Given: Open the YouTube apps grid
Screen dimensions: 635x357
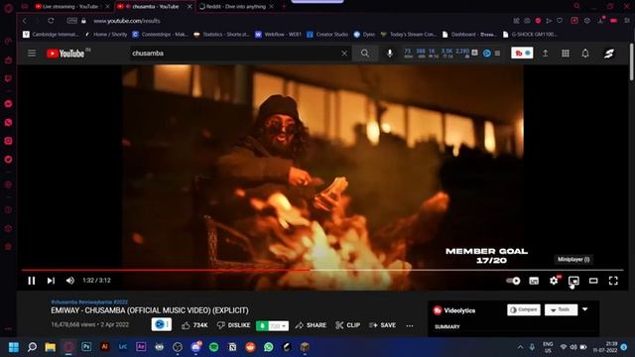Looking at the screenshot, I should [x=566, y=53].
